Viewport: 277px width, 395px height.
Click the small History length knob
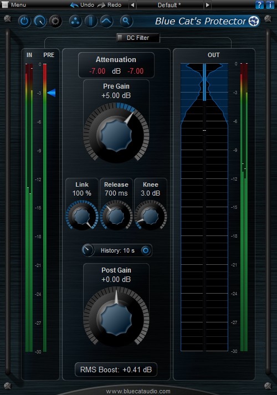88,250
